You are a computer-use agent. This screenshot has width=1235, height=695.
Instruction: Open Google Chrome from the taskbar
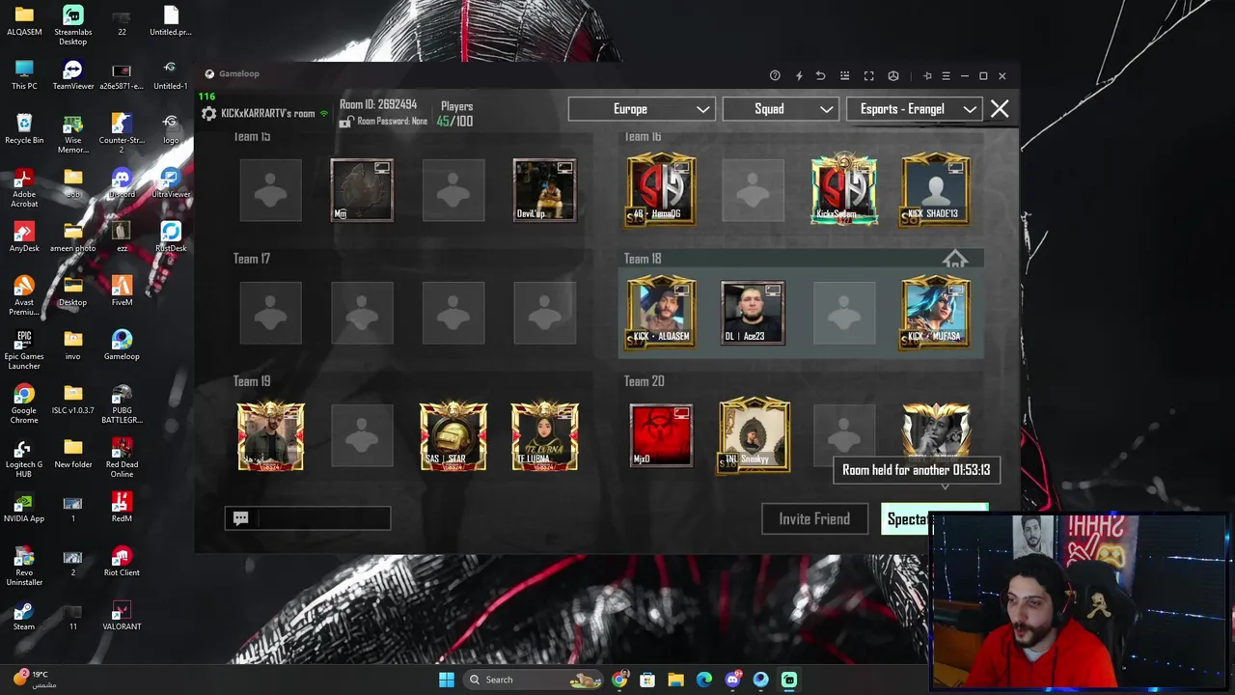(x=618, y=680)
